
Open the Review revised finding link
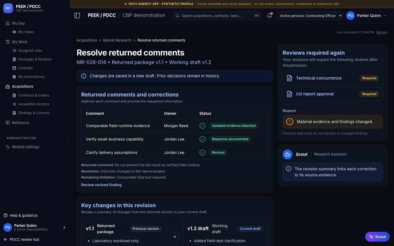101,185
